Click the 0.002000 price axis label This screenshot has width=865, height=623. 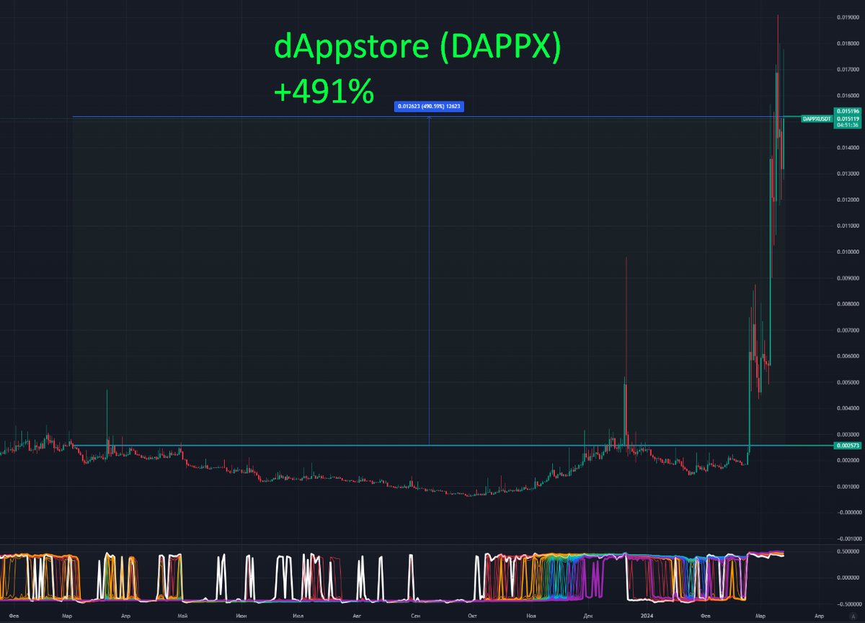[848, 460]
